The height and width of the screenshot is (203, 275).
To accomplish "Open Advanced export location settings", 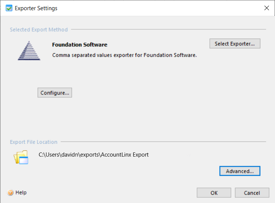I will pyautogui.click(x=240, y=171).
